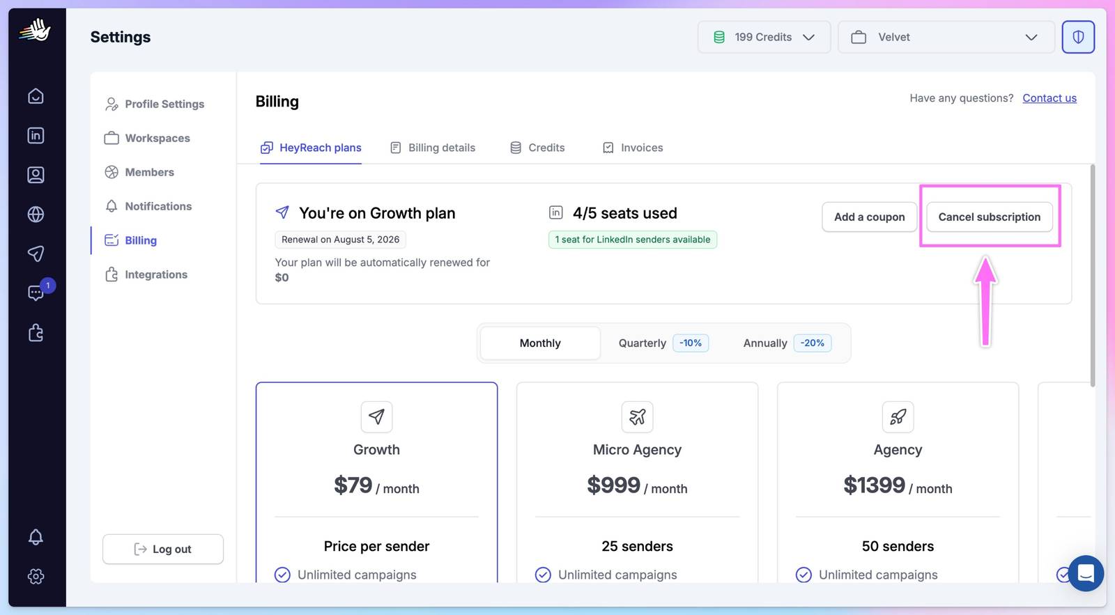Open Notifications settings section
This screenshot has width=1115, height=615.
(148, 206)
